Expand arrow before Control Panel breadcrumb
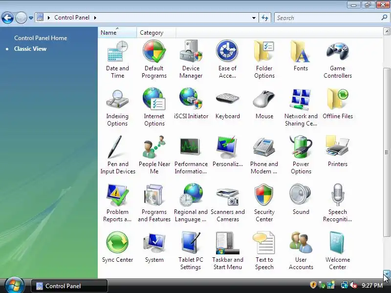 pos(49,18)
